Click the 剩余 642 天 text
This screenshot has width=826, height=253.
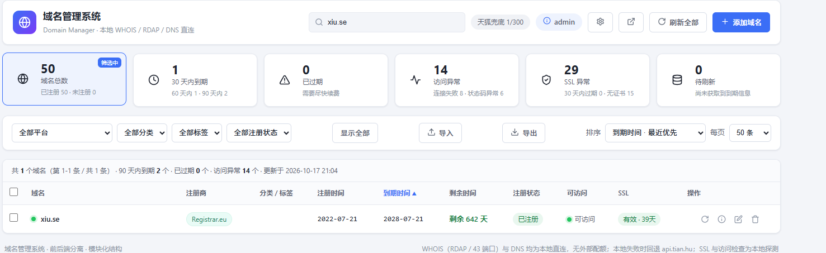tap(469, 219)
